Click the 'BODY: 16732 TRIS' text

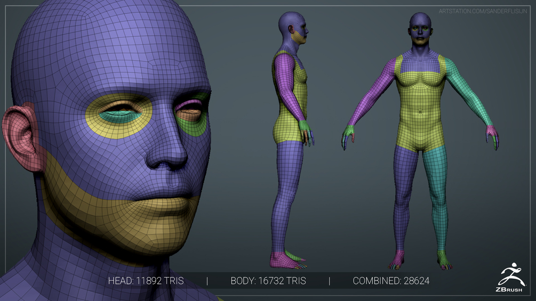coord(268,281)
